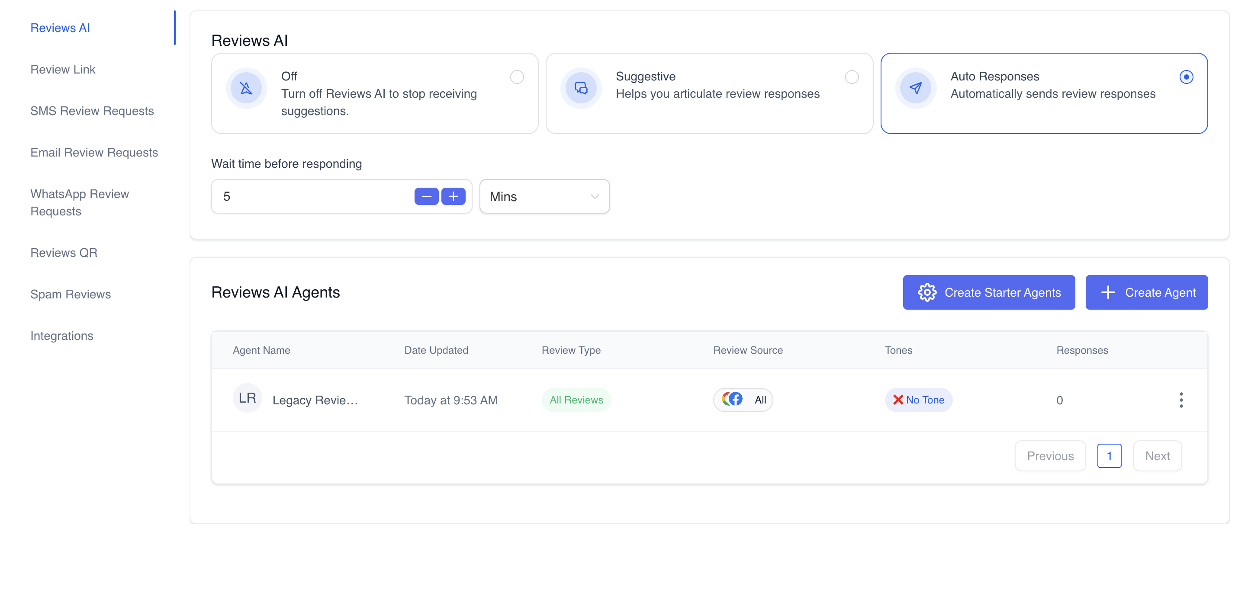
Task: Click the responses count 0
Action: tap(1059, 400)
